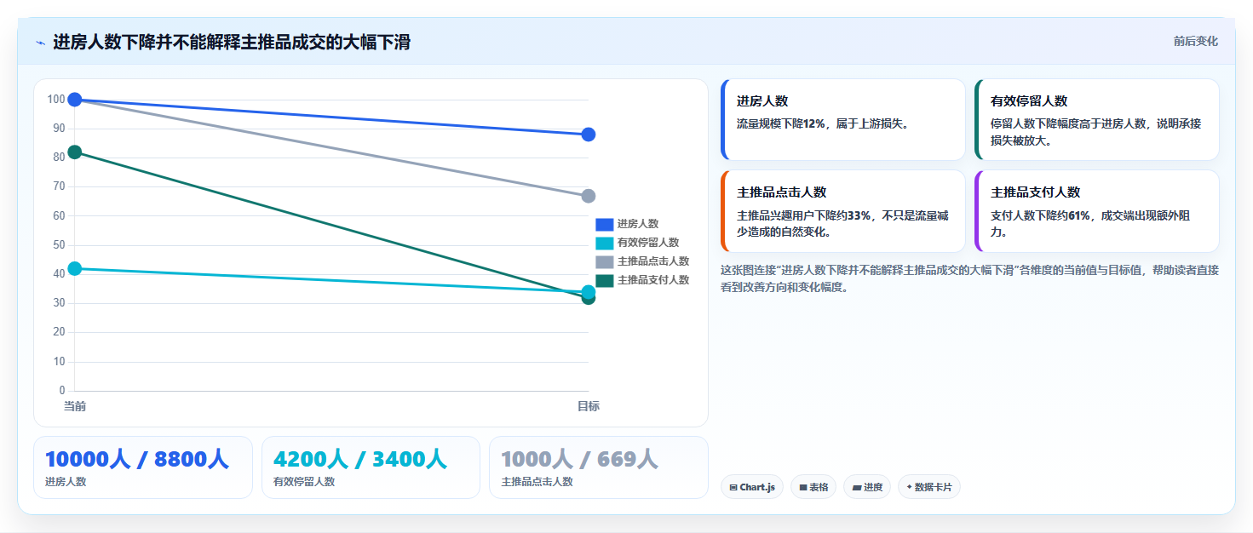Click the chart icon in Chart.js tag

[733, 488]
